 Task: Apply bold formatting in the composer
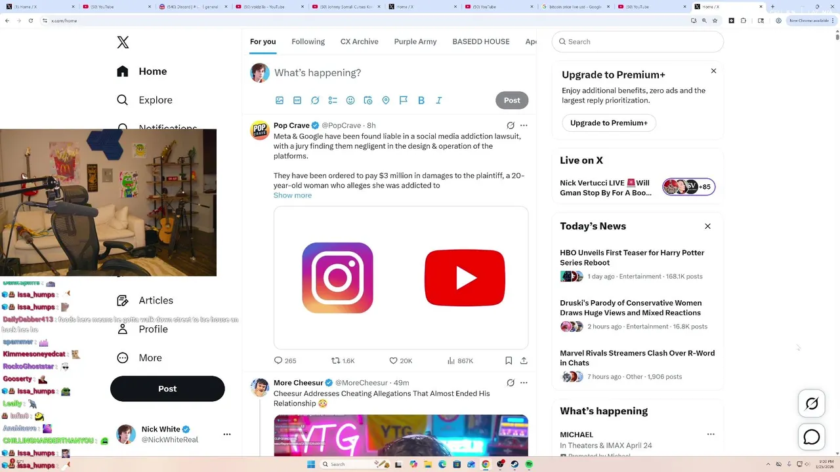click(421, 100)
